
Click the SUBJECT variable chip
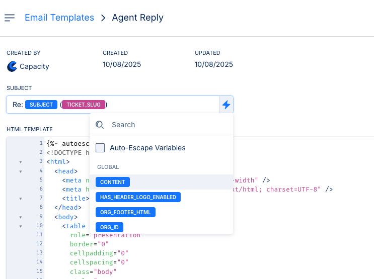(41, 105)
